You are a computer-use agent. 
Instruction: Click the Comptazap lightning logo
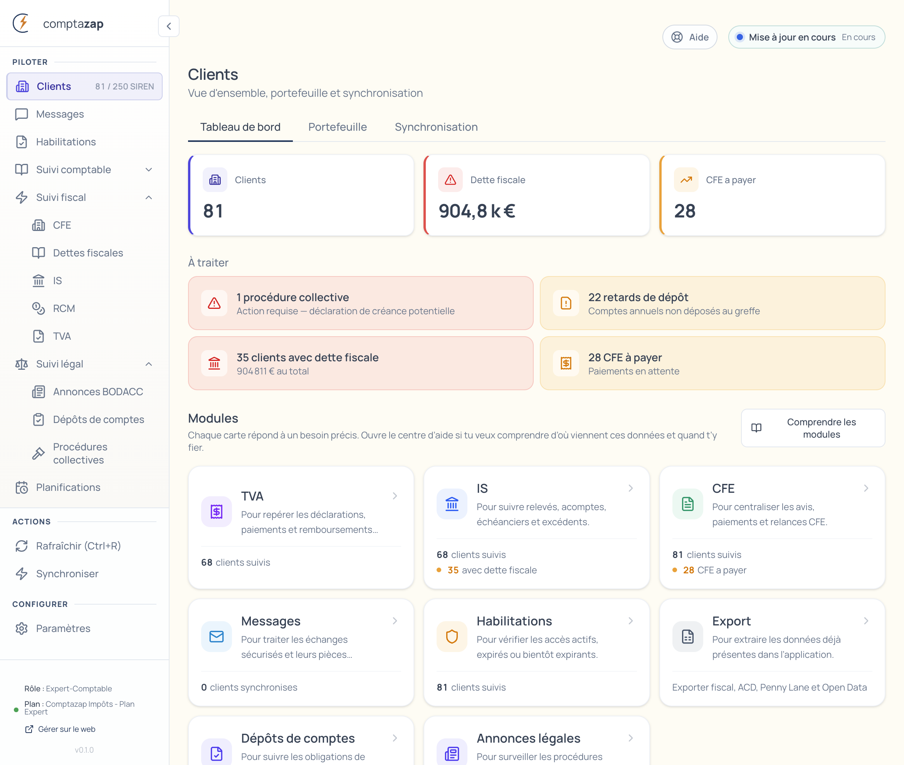click(x=20, y=24)
